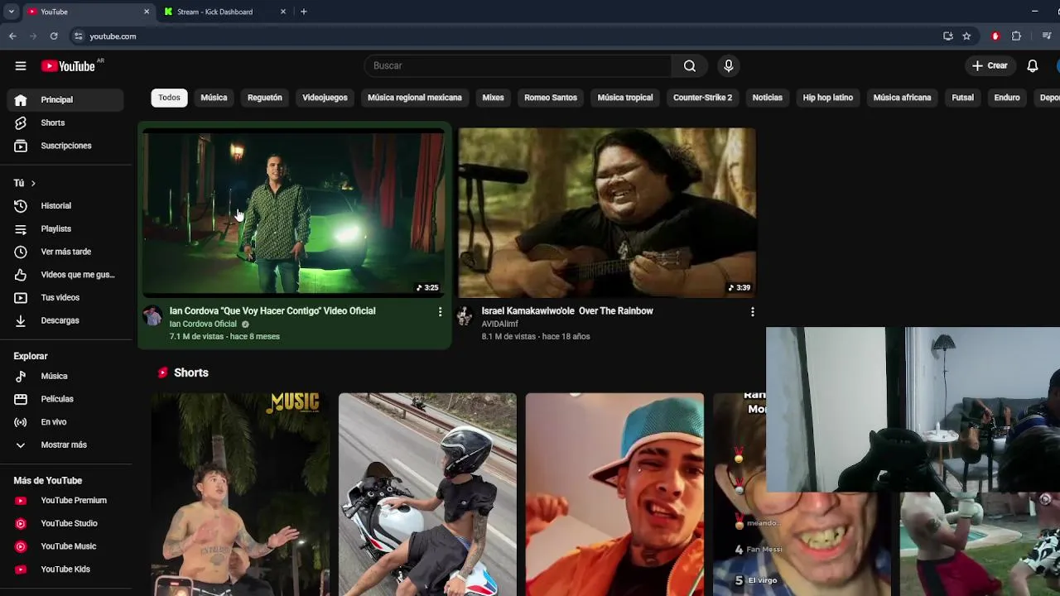The image size is (1060, 596).
Task: Select the Reguetón filter chip
Action: coord(265,98)
